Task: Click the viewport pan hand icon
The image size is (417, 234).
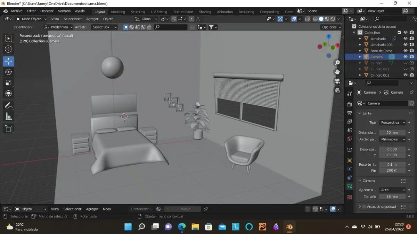Action: (x=337, y=72)
